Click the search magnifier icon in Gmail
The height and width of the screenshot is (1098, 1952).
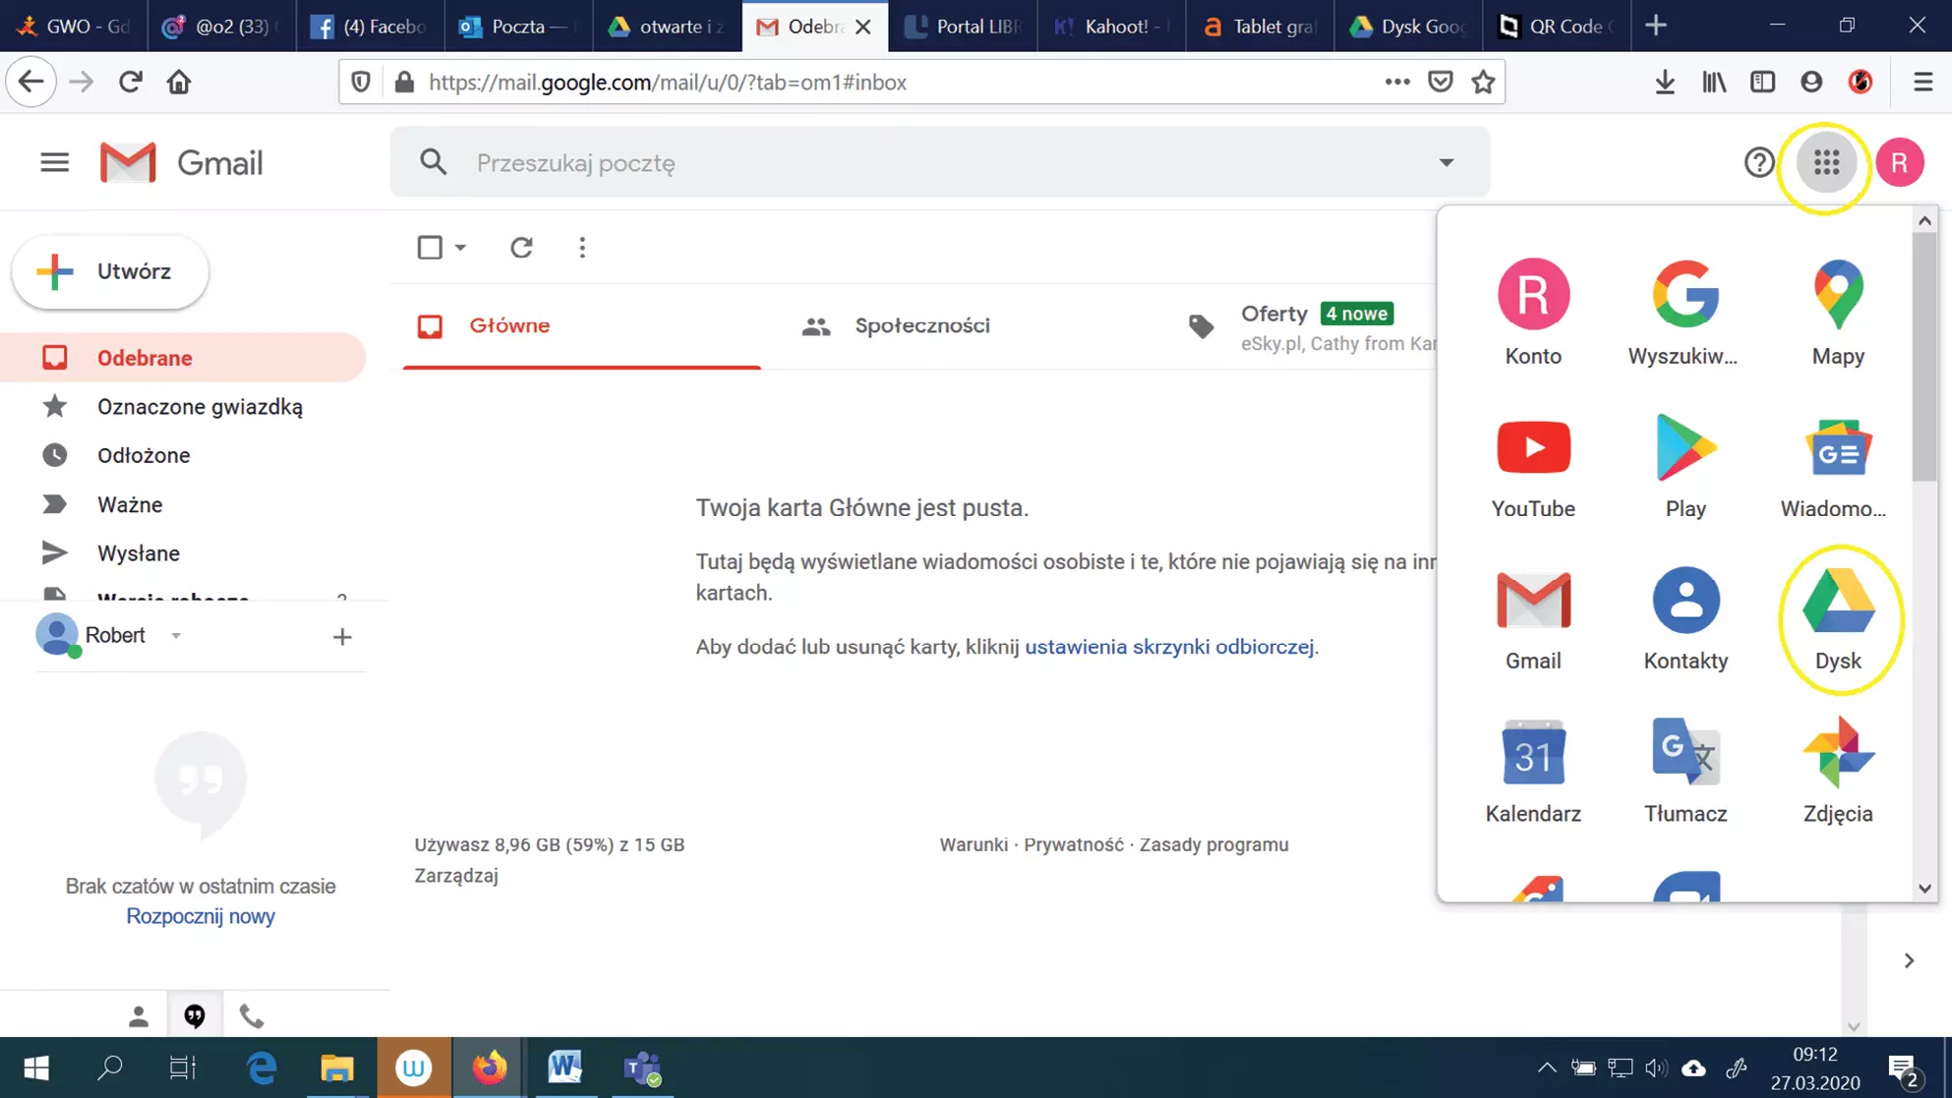point(434,162)
